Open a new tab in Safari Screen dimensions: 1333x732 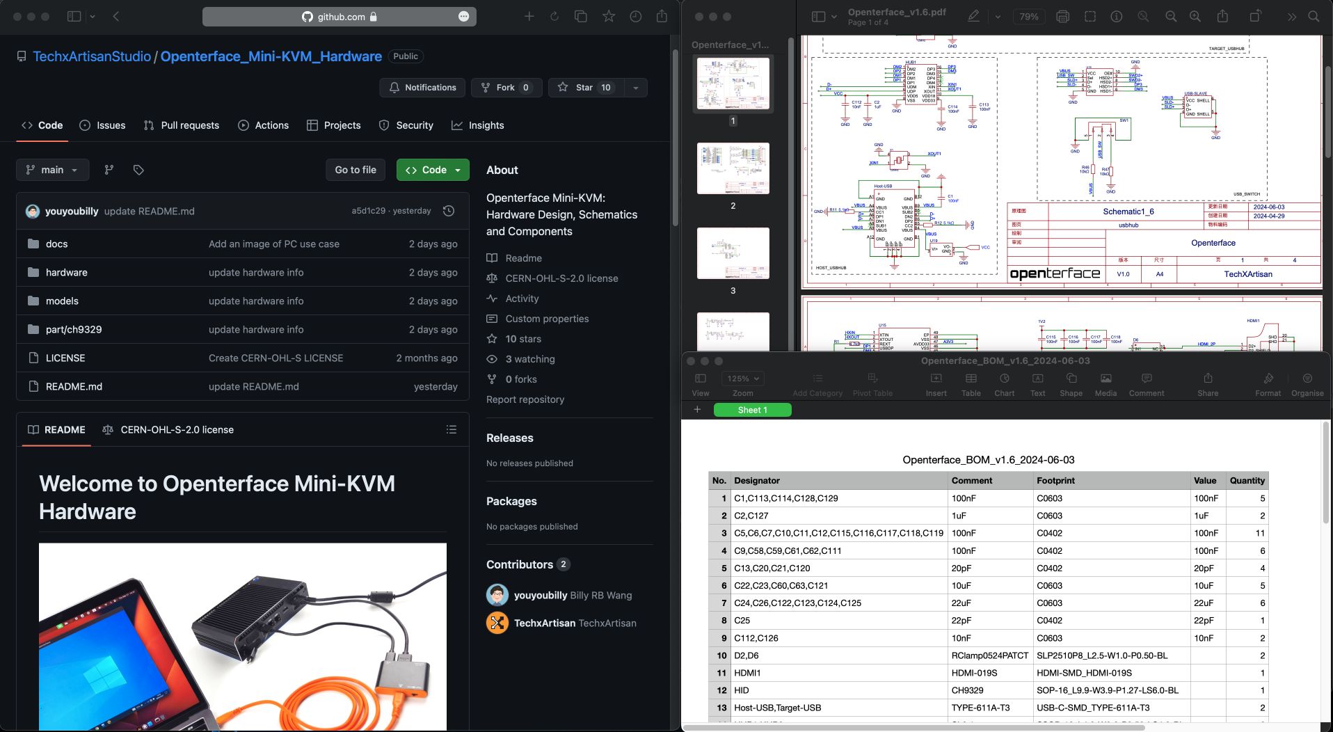(x=529, y=16)
